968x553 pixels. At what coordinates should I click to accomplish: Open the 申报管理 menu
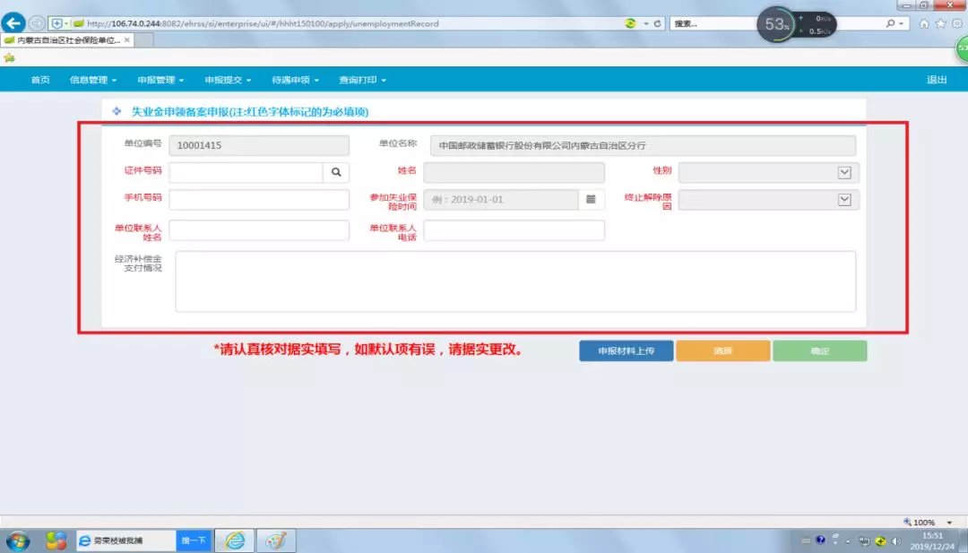pos(160,80)
